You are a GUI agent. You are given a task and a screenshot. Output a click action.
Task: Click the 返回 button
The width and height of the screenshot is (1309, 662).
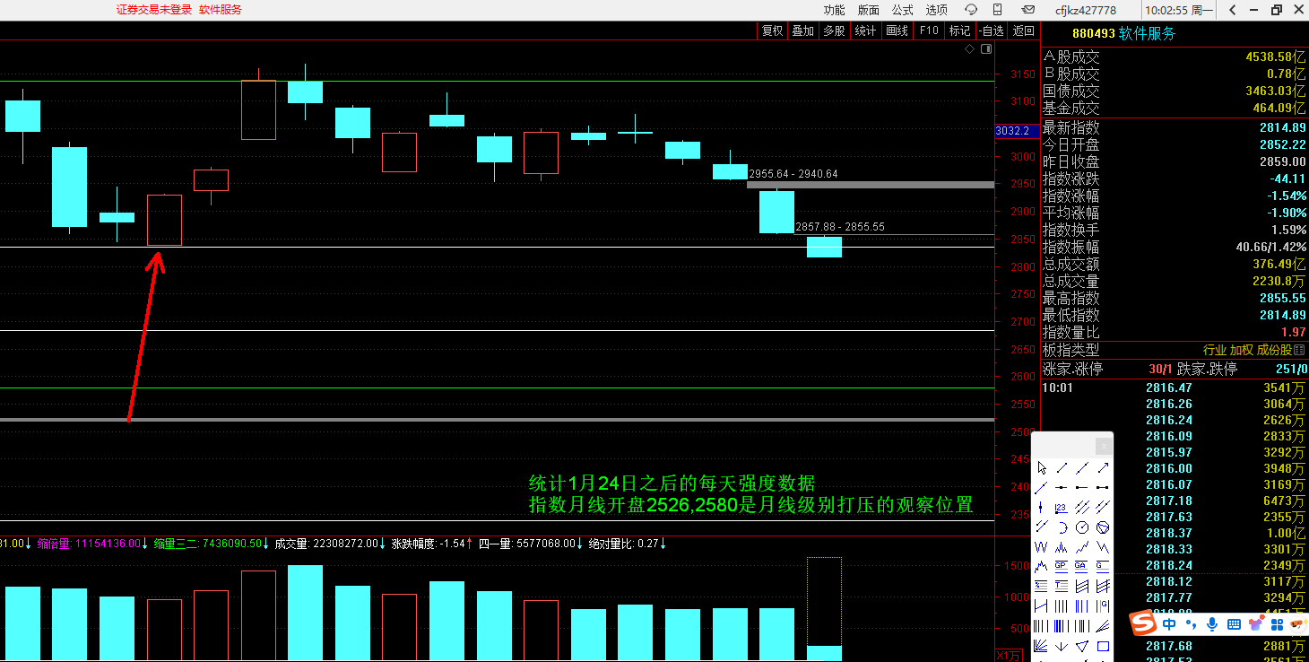pos(1023,30)
